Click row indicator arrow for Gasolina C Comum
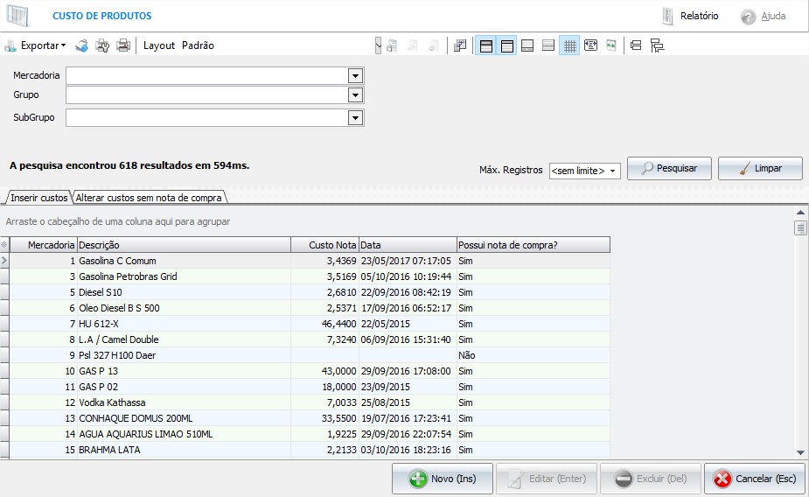809x497 pixels. (x=4, y=261)
